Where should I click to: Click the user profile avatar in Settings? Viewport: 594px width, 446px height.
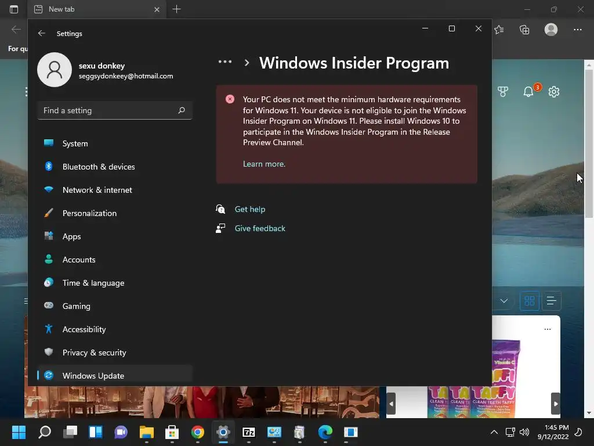coord(55,70)
